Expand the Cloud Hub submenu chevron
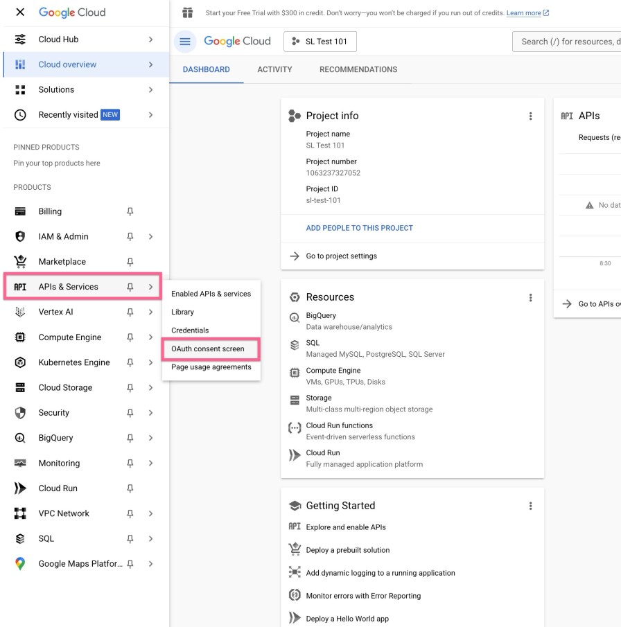This screenshot has height=627, width=621. tap(150, 39)
